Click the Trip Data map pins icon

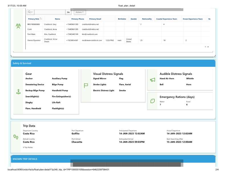click(16, 137)
